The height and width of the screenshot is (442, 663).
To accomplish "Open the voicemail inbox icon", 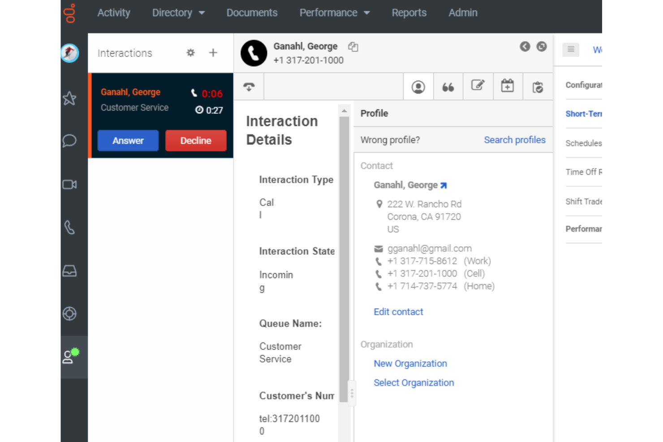I will (x=69, y=270).
